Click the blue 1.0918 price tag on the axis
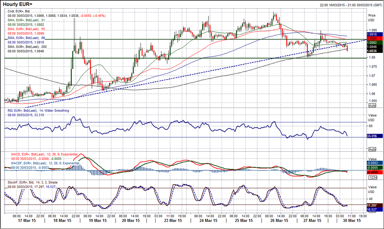Screen dimensions: 384x229 tap(375, 34)
